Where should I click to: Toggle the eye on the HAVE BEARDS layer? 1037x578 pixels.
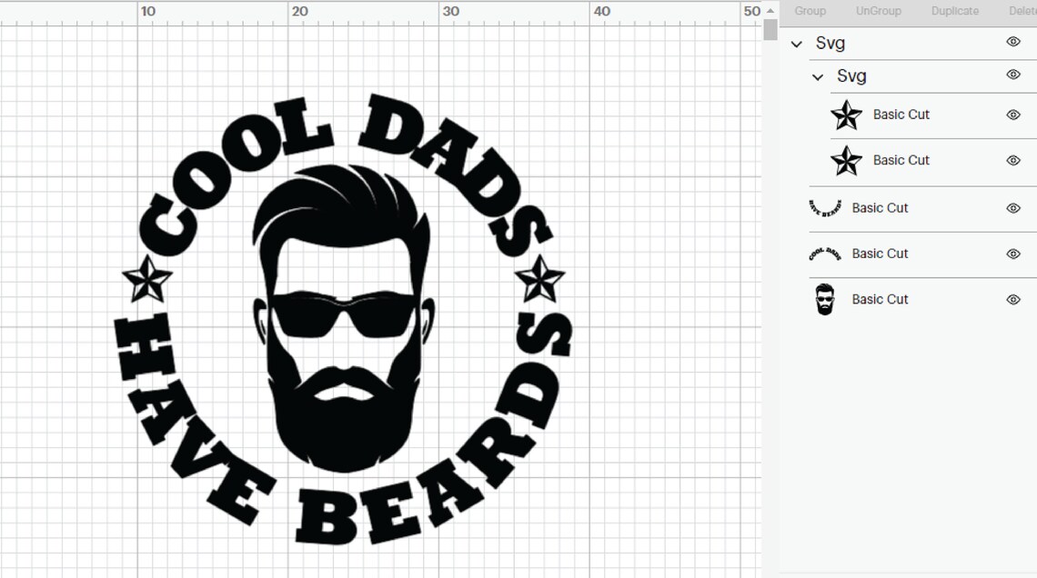[1012, 208]
